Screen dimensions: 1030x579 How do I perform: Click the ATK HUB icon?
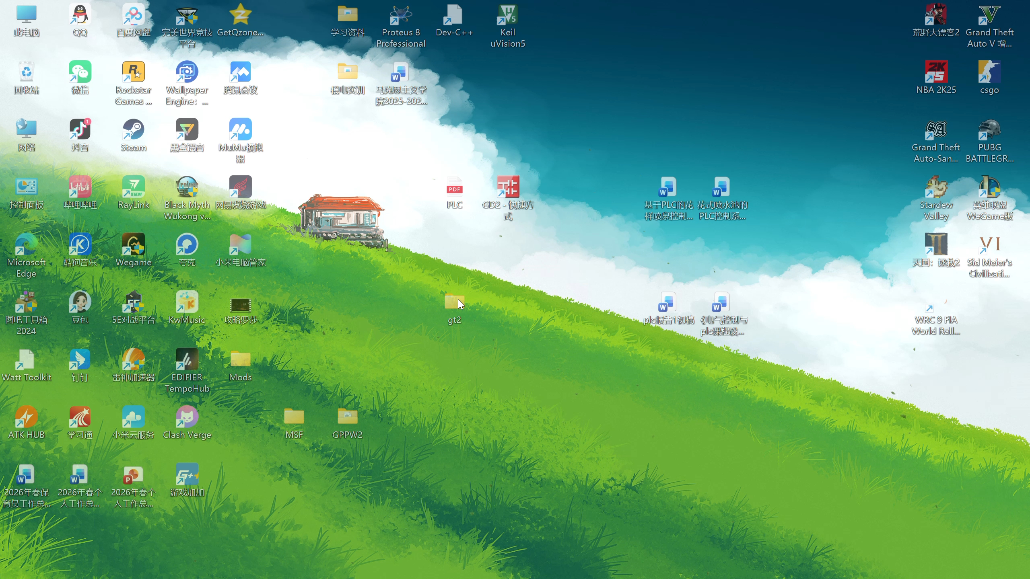point(27,417)
